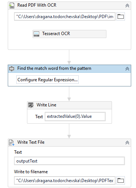Collapse the Find the match word activity

coord(127,69)
